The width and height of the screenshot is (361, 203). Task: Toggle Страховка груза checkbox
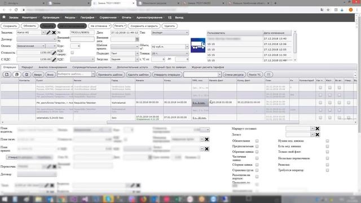click(257, 170)
